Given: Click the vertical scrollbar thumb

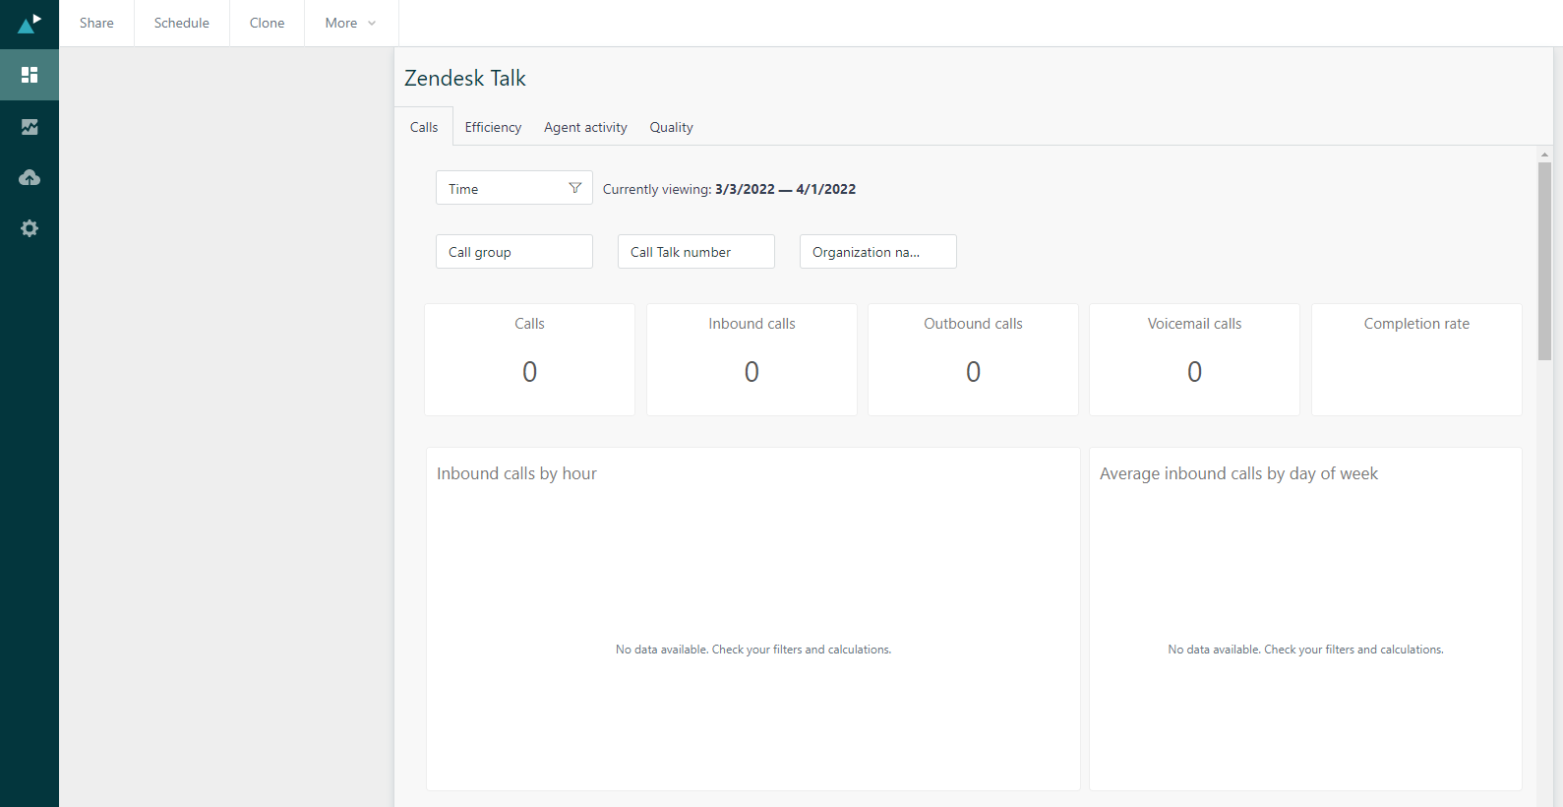Looking at the screenshot, I should click(1544, 261).
